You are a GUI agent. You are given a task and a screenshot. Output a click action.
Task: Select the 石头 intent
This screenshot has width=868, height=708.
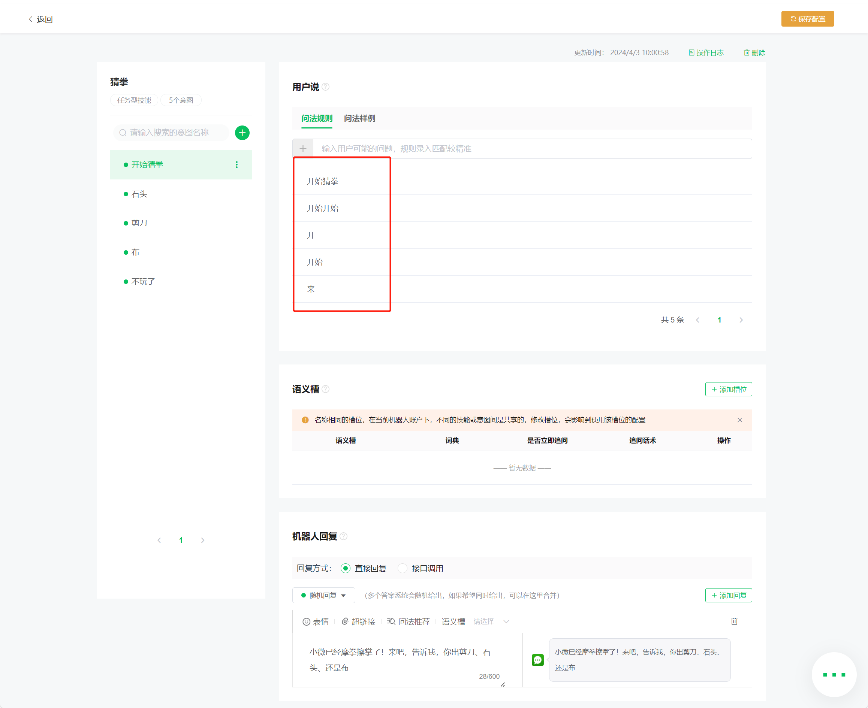[x=139, y=194]
